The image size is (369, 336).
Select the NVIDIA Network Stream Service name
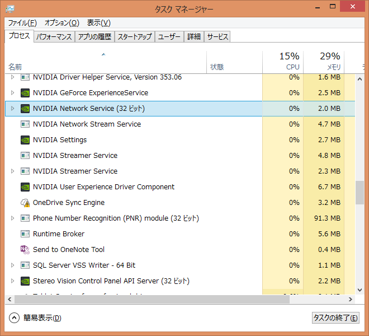click(87, 124)
